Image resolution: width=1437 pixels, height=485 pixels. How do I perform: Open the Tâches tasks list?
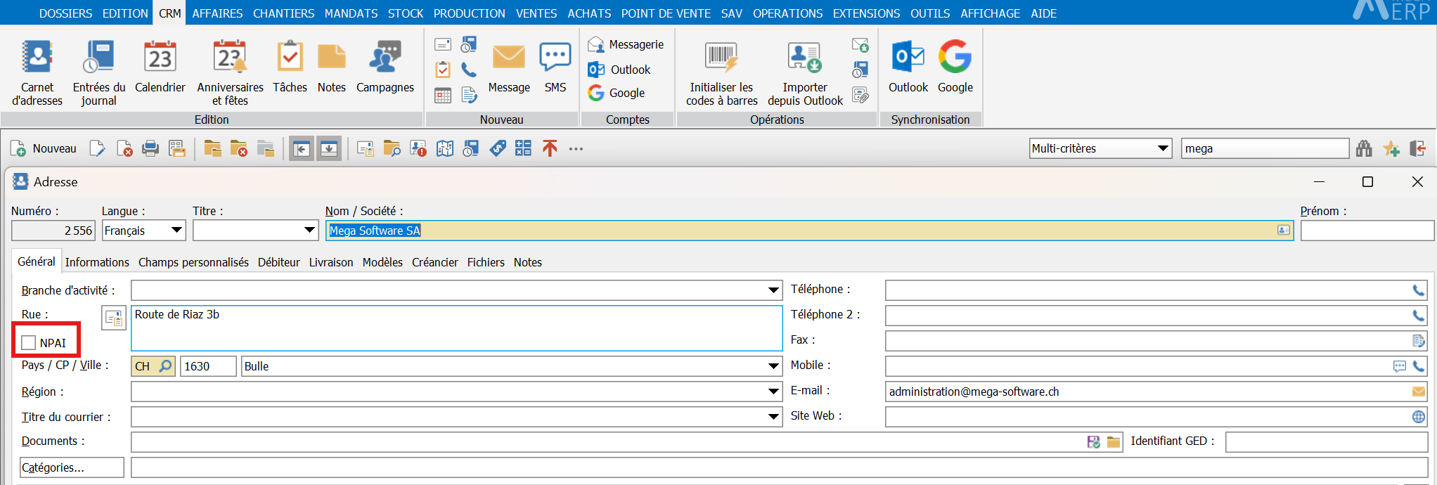point(290,67)
